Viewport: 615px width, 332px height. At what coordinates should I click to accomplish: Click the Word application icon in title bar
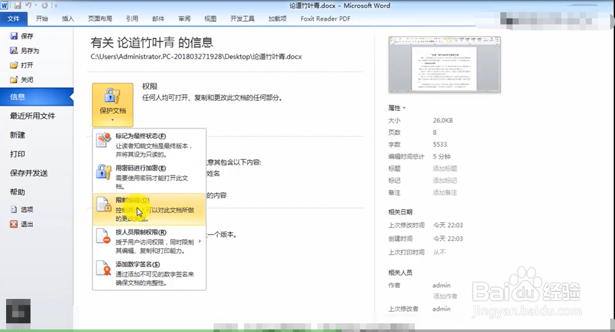click(4, 5)
